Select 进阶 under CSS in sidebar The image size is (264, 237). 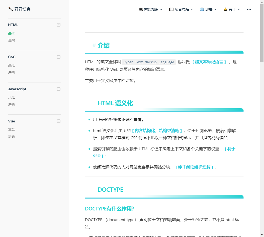click(x=12, y=72)
